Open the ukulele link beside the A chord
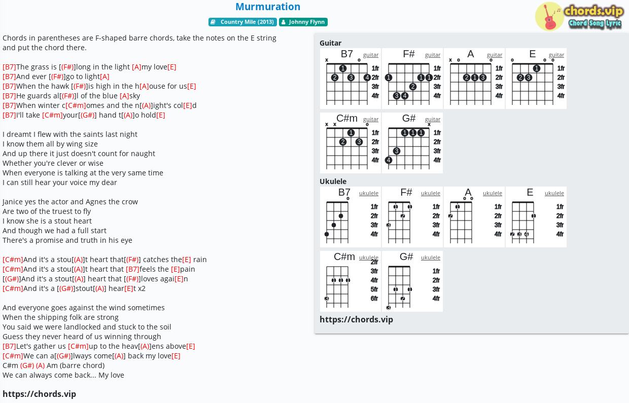 point(493,193)
